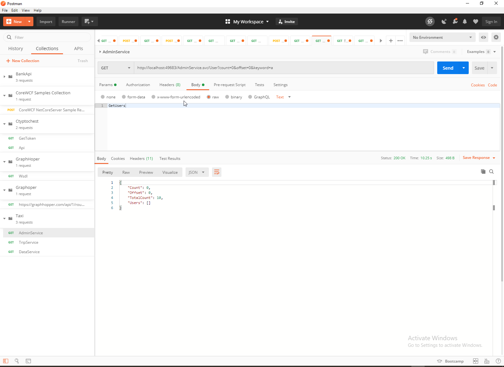Search within the response body
The height and width of the screenshot is (367, 504).
tap(491, 172)
